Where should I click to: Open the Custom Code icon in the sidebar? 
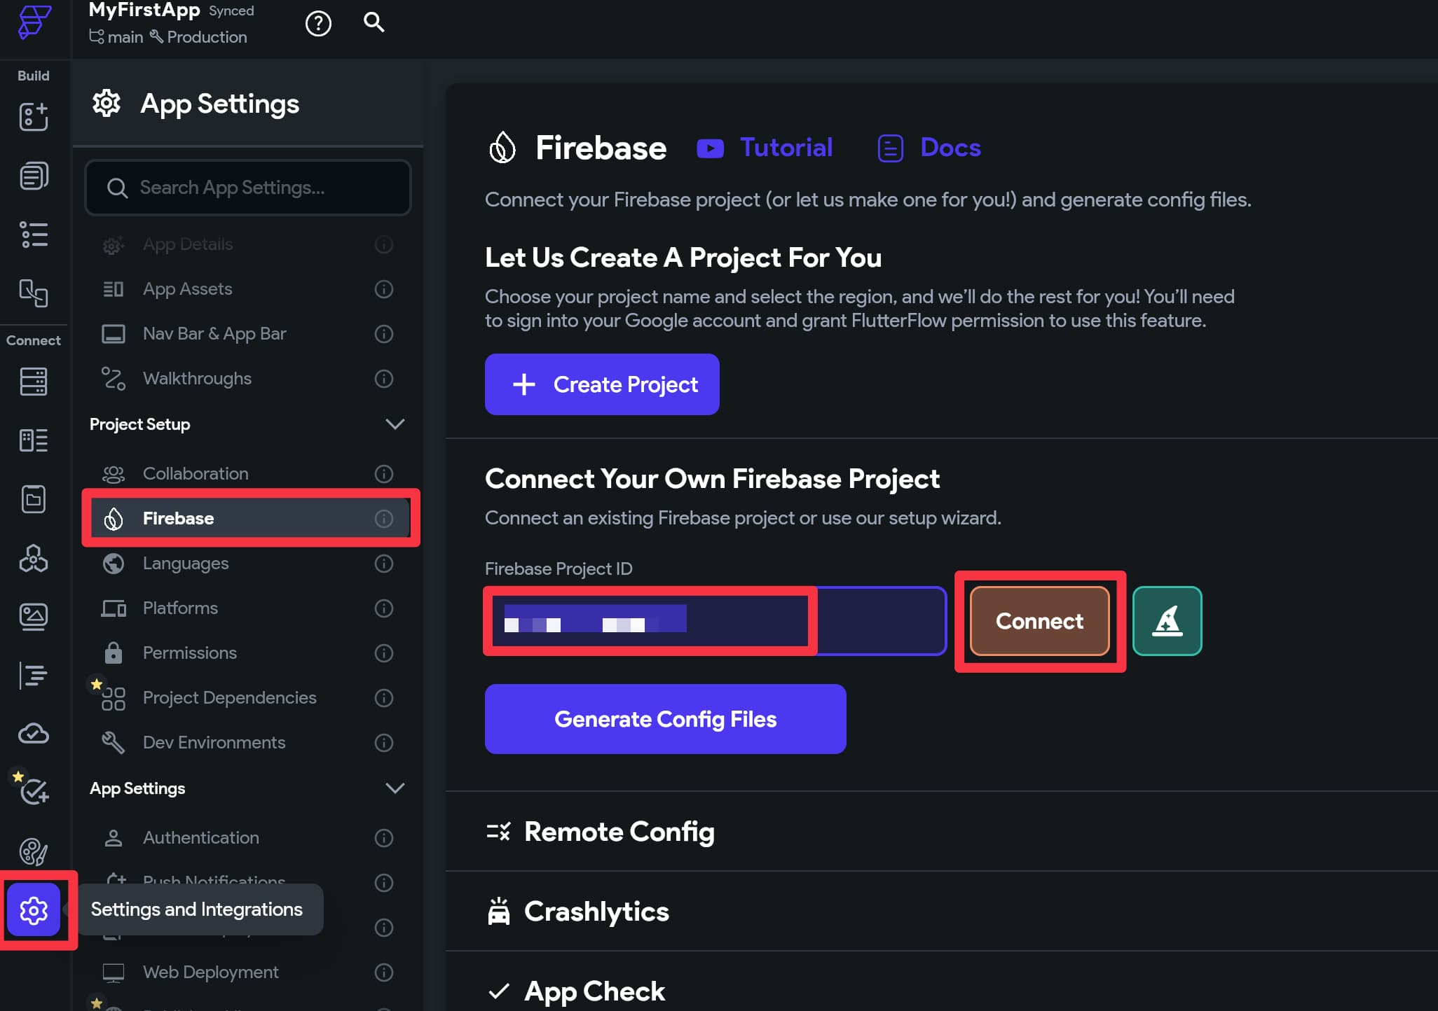click(34, 676)
